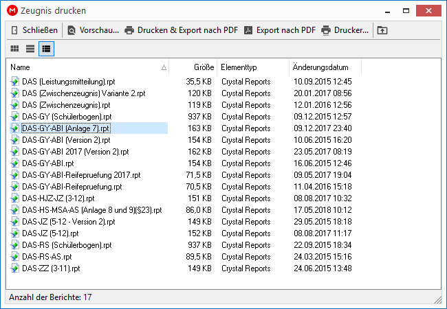The image size is (447, 309).
Task: Click report icon of DAS-JZ (5-12).rpt
Action: pos(14,233)
